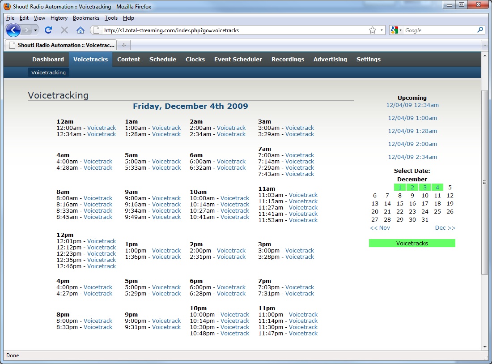Open the 9:34am Voicetrack link
Image resolution: width=492 pixels, height=364 pixels.
[166, 211]
